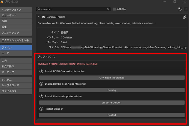Click the Camera Tracker add-on title
Viewport: 189px width, 126px height.
56,17
